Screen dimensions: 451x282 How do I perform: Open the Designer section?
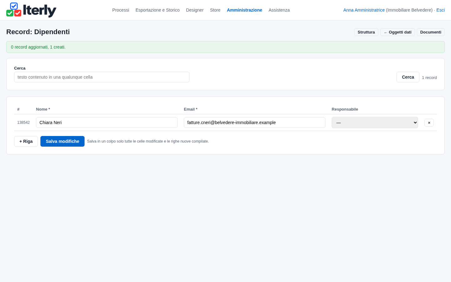coord(195,10)
